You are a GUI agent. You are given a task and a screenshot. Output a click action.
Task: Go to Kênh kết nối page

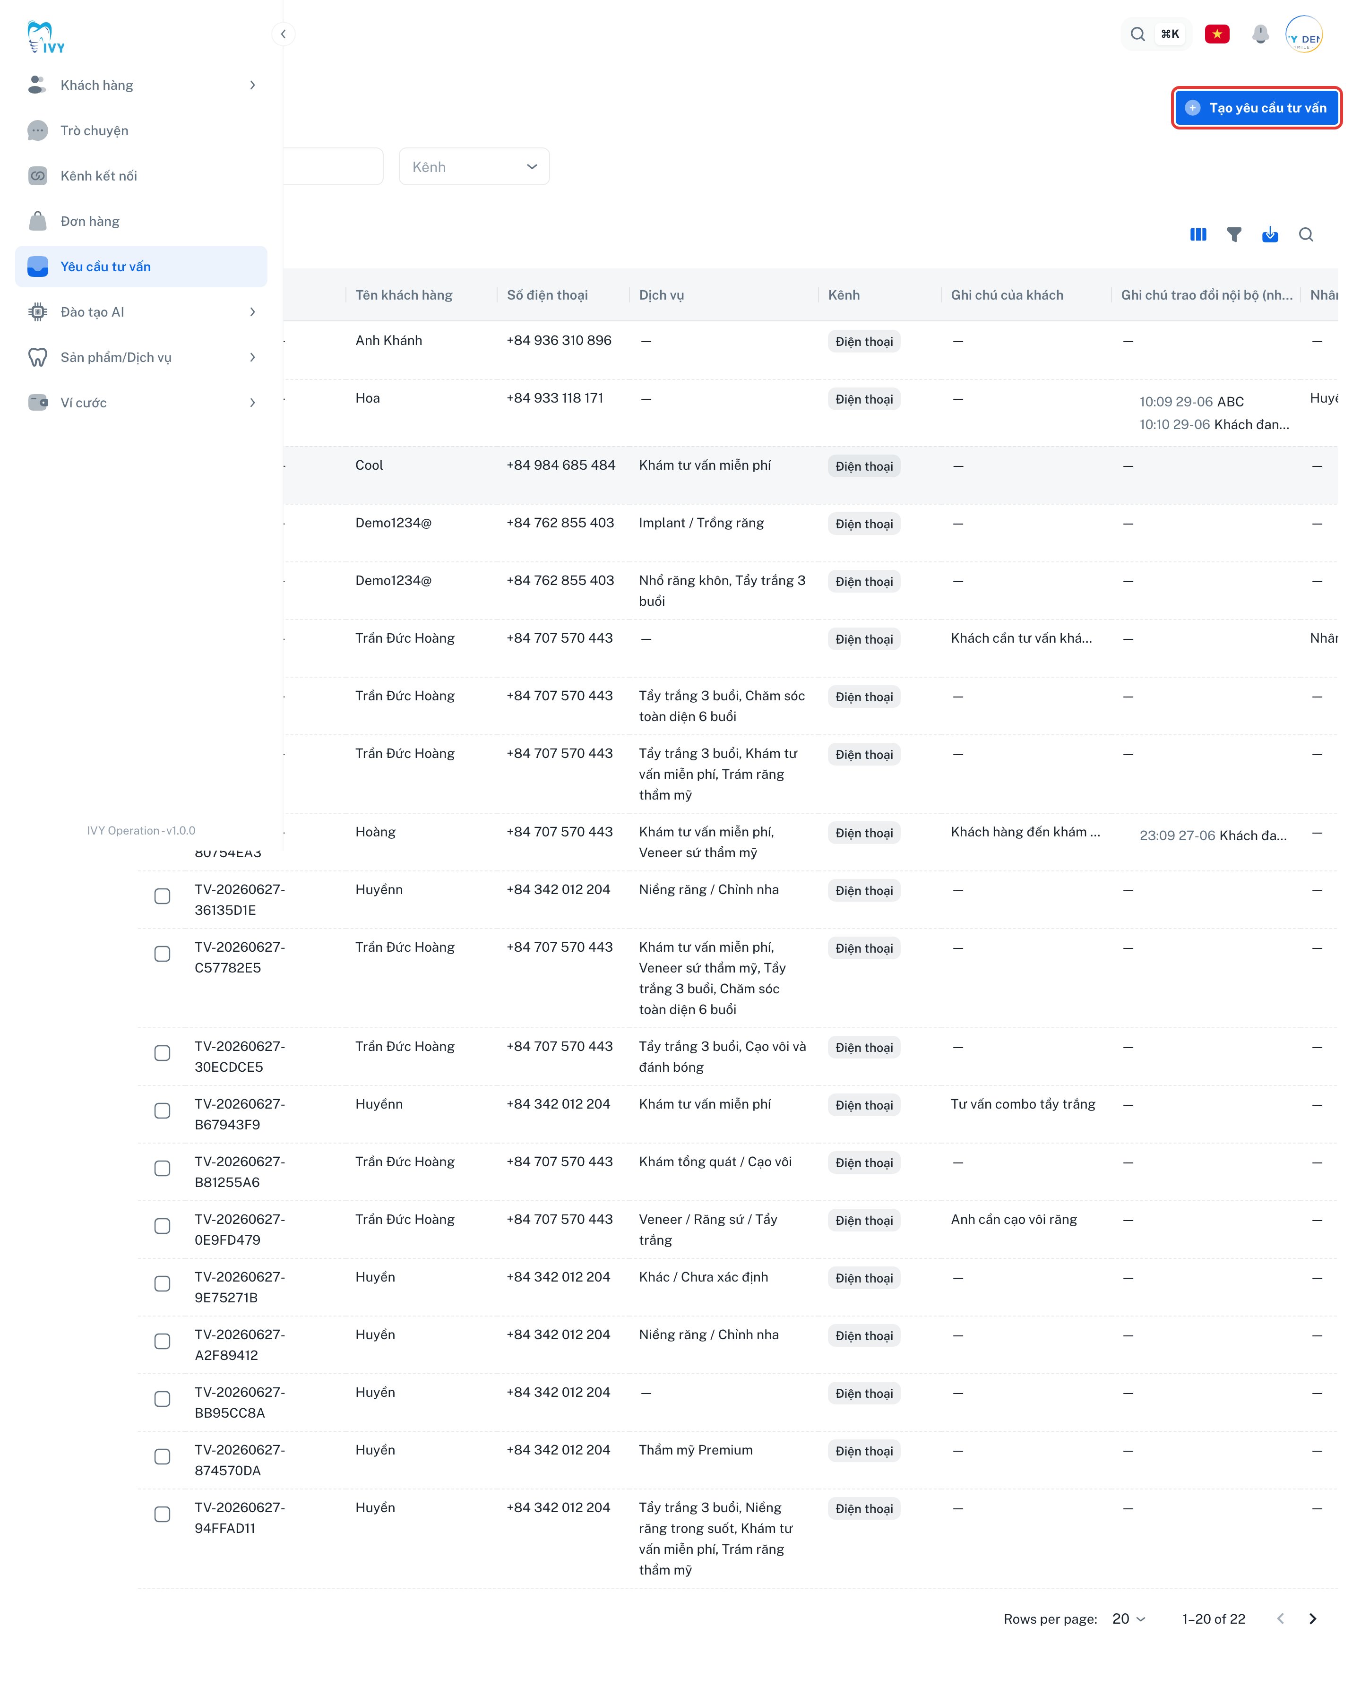click(x=141, y=176)
